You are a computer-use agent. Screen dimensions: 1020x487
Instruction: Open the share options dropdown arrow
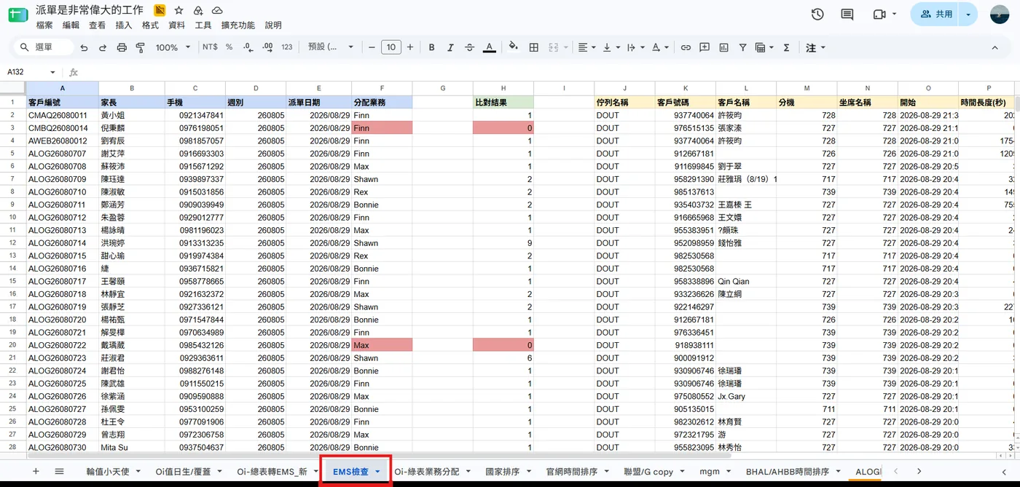click(968, 14)
